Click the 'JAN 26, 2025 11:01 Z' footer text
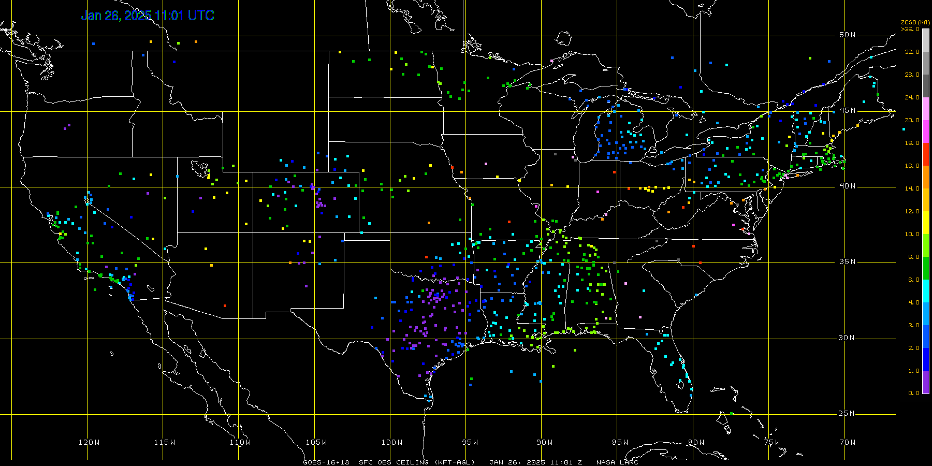 coord(536,462)
